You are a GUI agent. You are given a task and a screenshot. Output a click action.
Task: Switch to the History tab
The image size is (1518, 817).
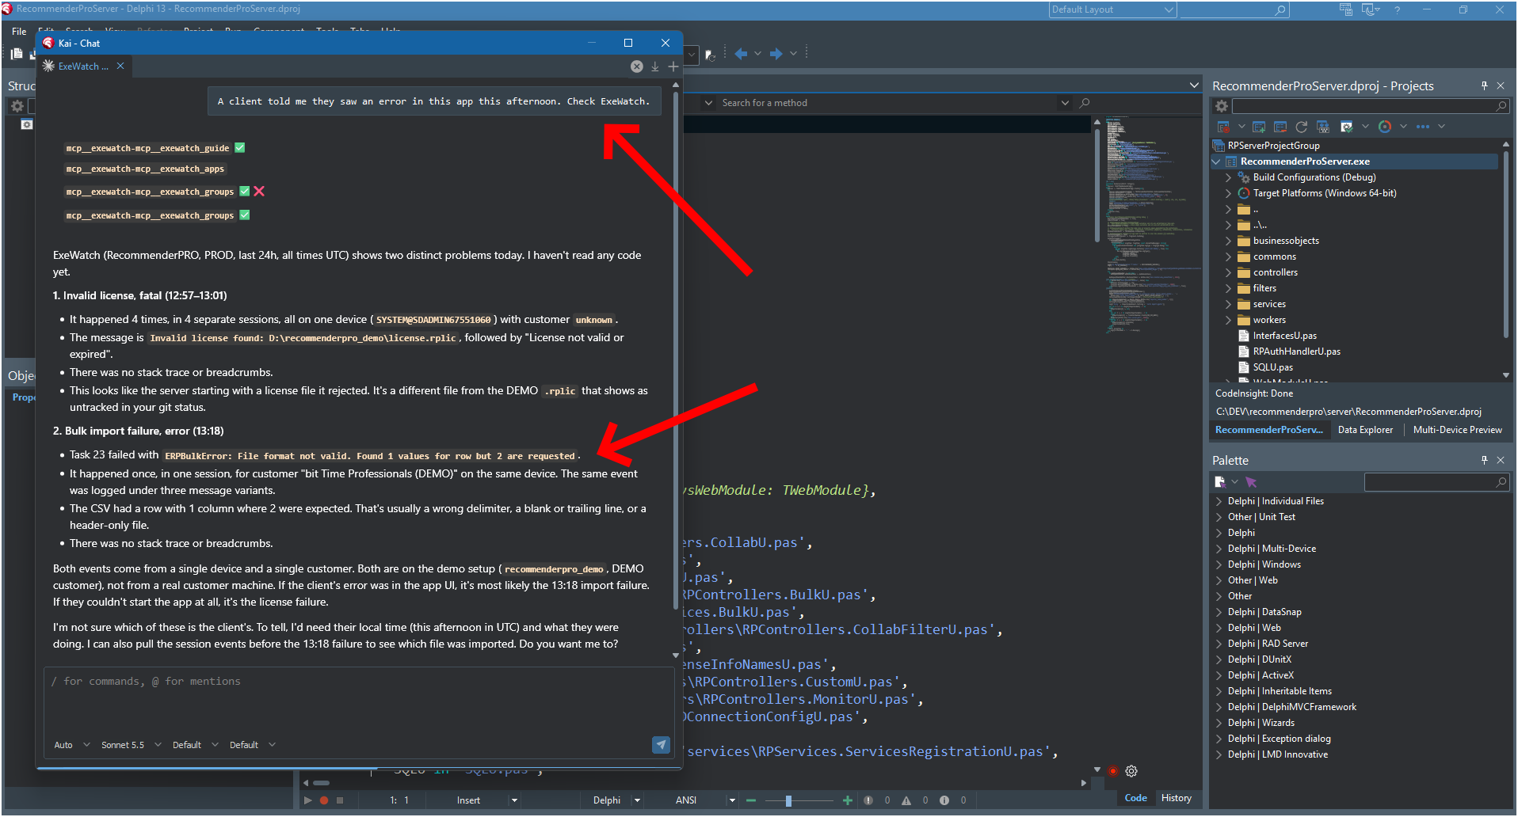(1177, 798)
